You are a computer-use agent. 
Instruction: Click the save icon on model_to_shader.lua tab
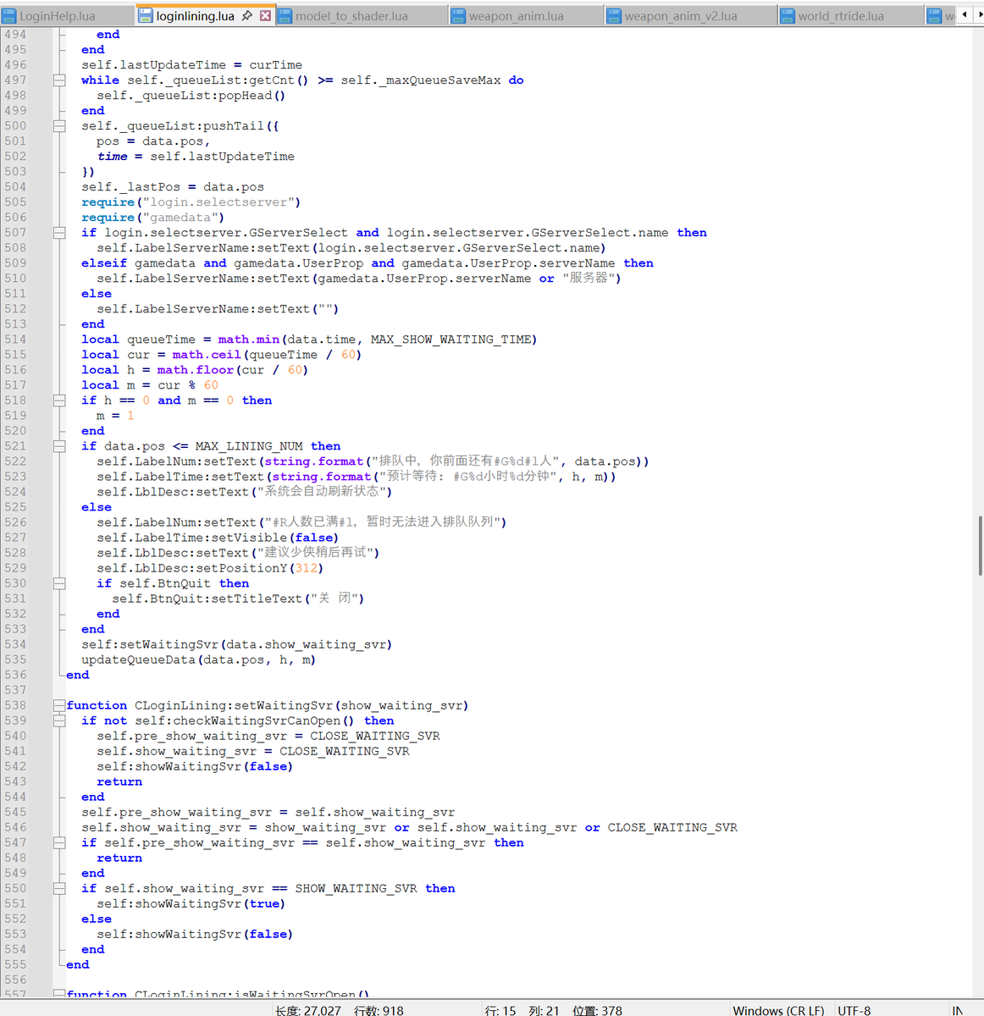coord(285,16)
